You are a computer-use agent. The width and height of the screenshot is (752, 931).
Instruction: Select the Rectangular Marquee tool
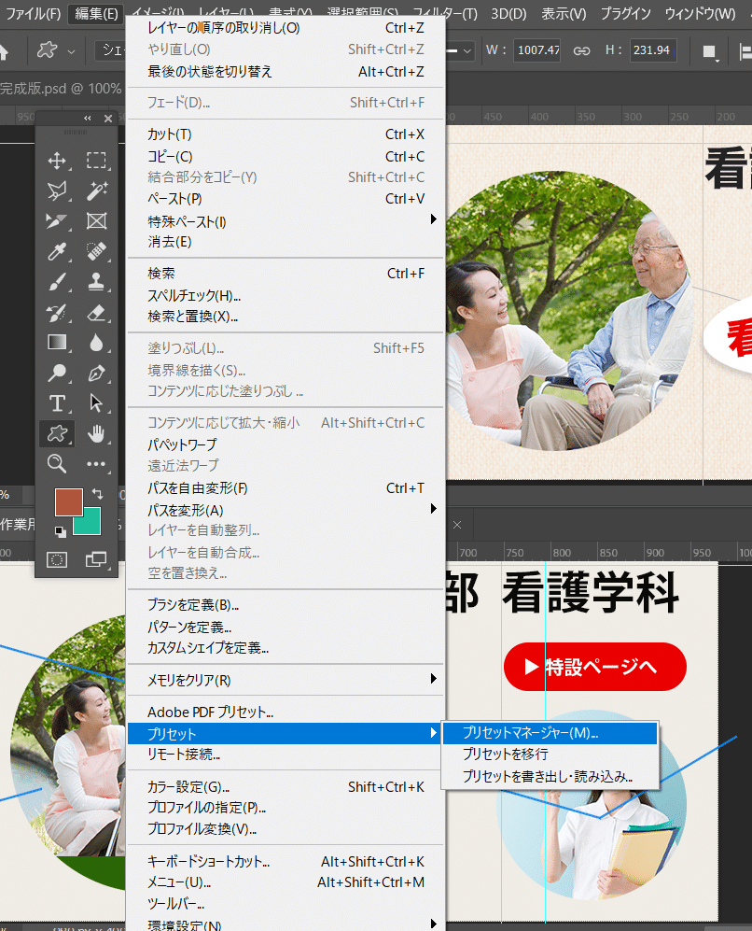(96, 161)
